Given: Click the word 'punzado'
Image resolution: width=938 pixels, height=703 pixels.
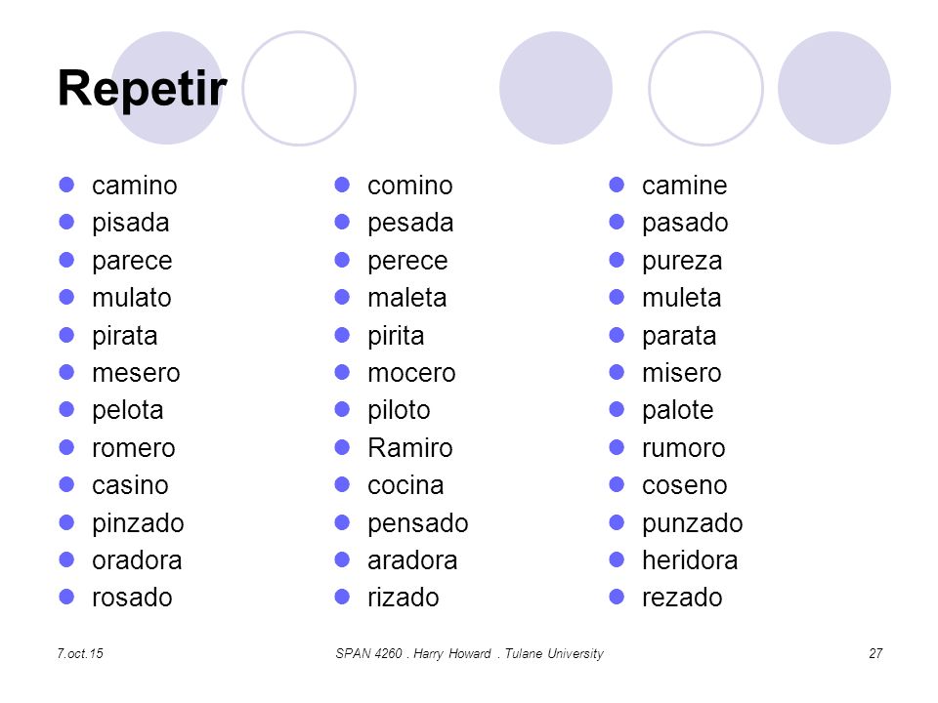Looking at the screenshot, I should pyautogui.click(x=692, y=523).
